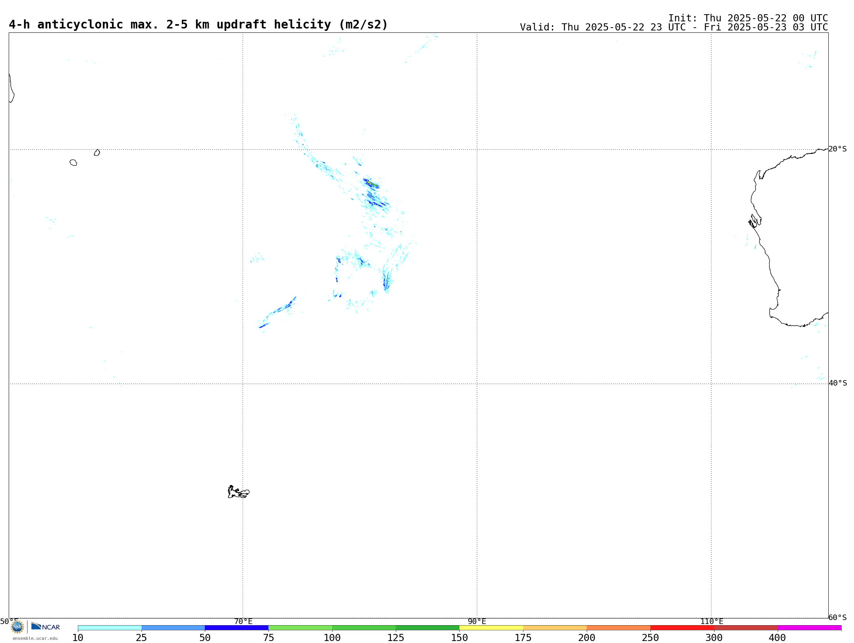Select the dark red 300-400 colorbar segment
854x643 pixels.
[746, 628]
